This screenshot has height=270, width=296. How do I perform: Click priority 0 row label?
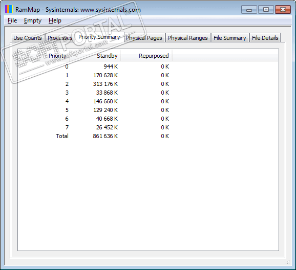pyautogui.click(x=67, y=66)
